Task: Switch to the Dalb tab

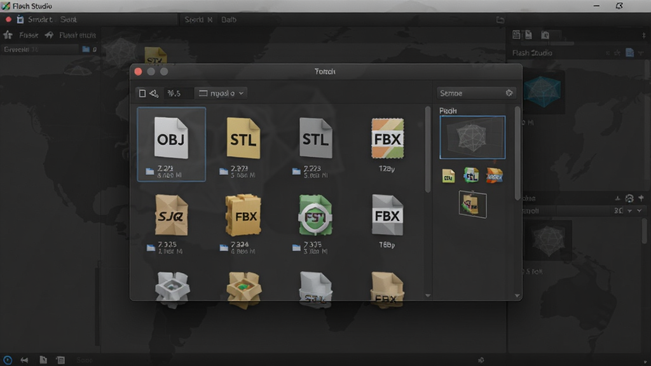Action: coord(229,20)
